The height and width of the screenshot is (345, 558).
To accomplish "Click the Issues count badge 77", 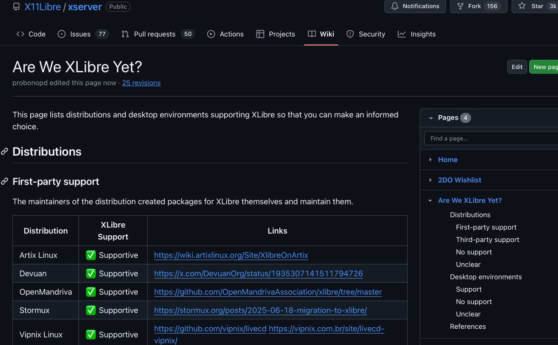I will pos(102,34).
